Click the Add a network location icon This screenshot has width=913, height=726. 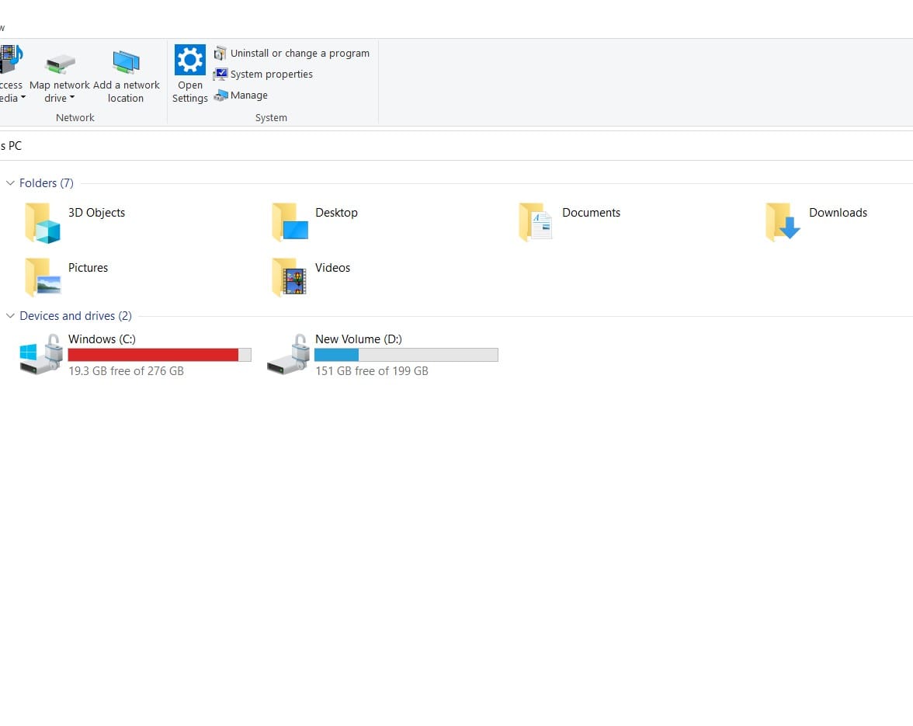point(126,61)
